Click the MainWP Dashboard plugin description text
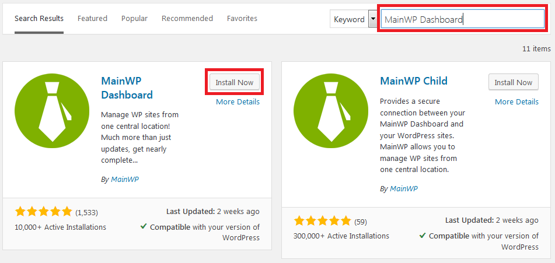This screenshot has width=555, height=263. [x=140, y=137]
